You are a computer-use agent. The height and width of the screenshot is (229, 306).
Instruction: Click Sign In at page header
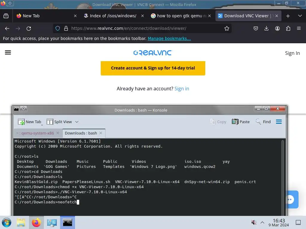pyautogui.click(x=292, y=53)
